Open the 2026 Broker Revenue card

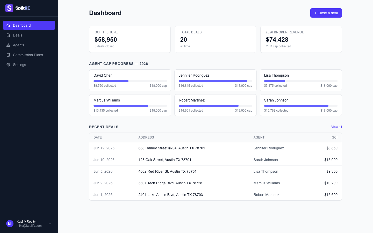(x=301, y=39)
